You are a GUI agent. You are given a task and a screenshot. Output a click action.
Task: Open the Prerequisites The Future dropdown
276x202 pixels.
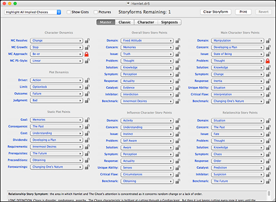56,153
